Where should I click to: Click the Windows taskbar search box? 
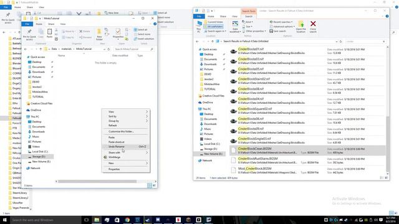46,220
